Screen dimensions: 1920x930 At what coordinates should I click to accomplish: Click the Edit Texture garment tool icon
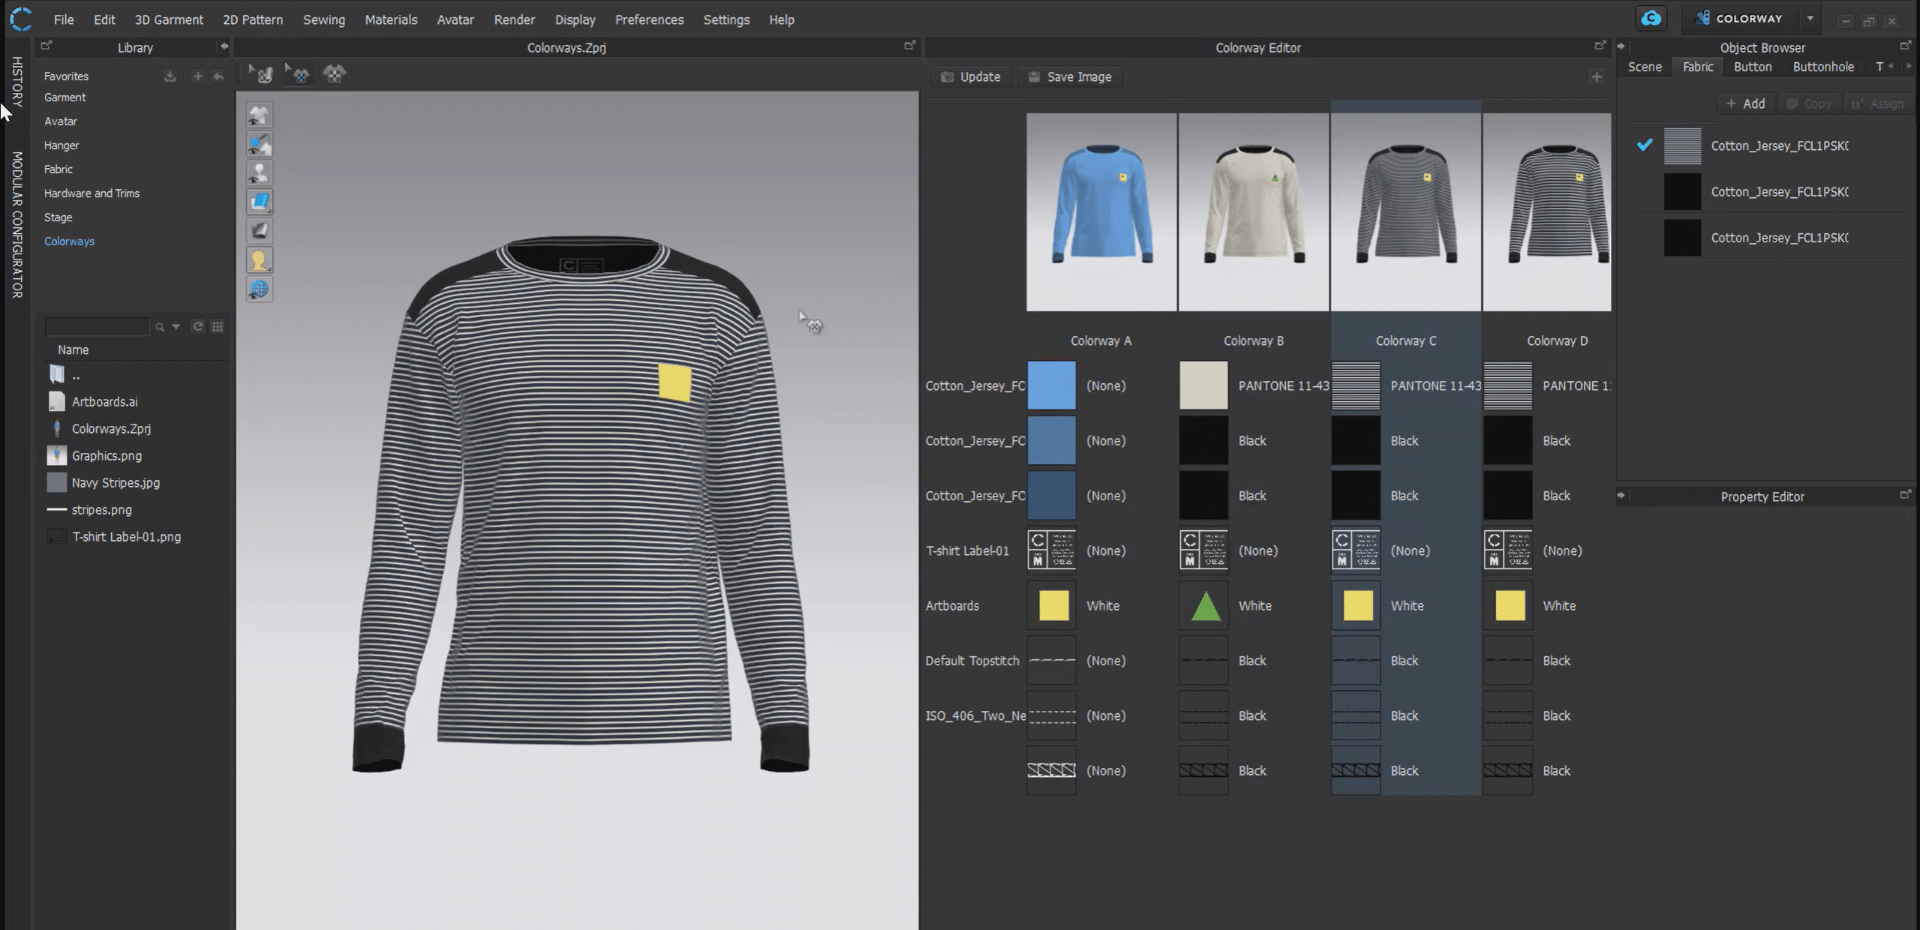click(x=299, y=74)
